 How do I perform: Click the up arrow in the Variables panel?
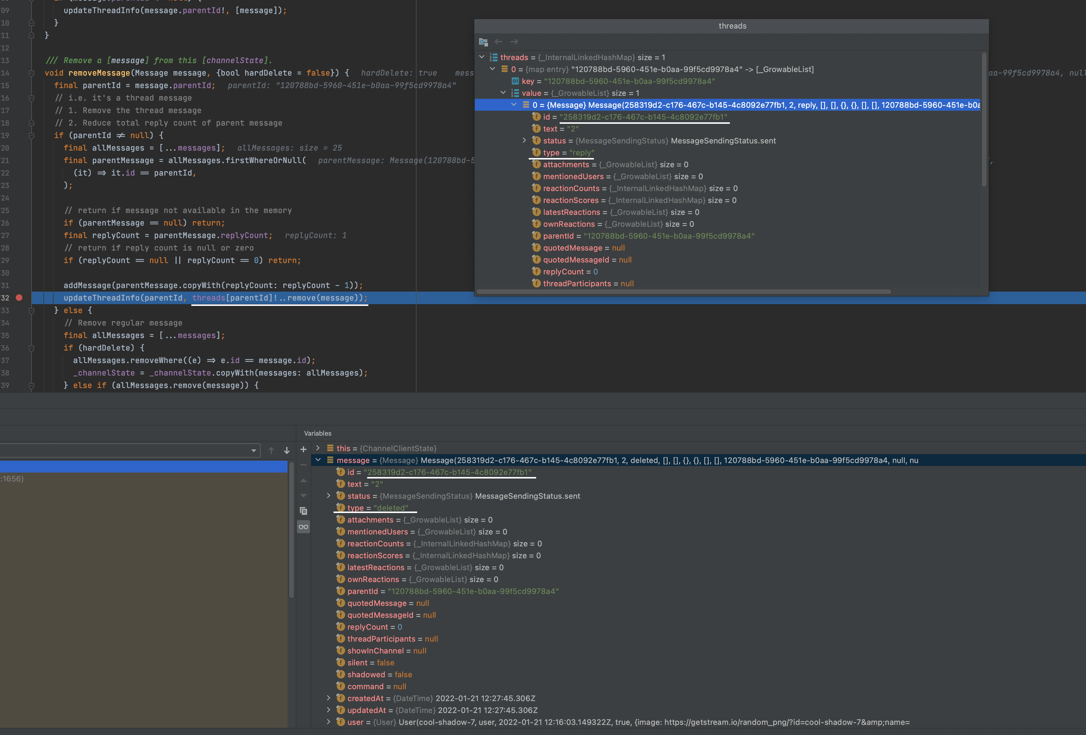pos(271,450)
